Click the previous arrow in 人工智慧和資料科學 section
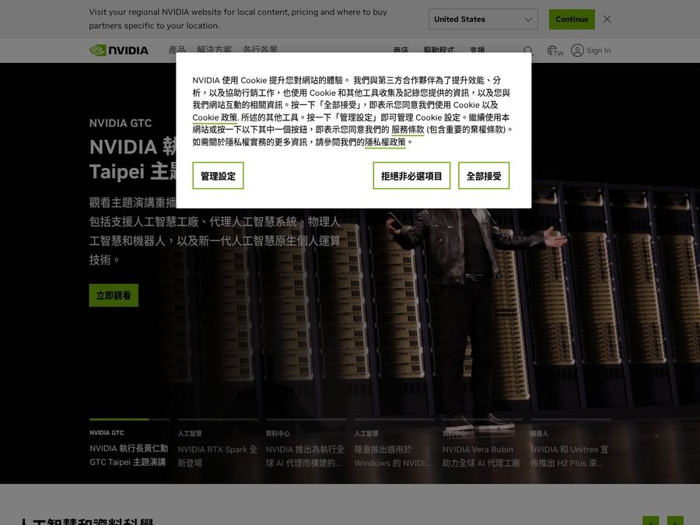 click(650, 521)
